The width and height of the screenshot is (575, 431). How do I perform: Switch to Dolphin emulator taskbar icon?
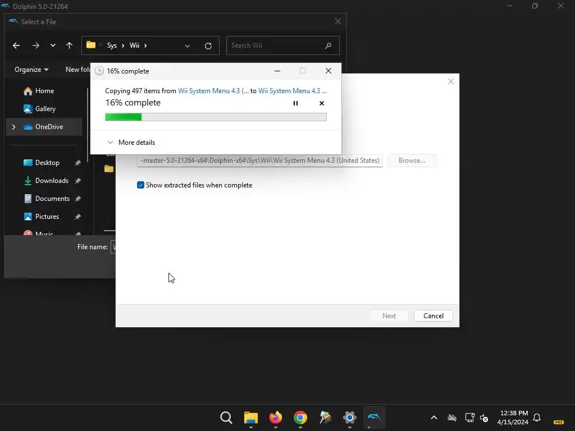[x=374, y=418]
